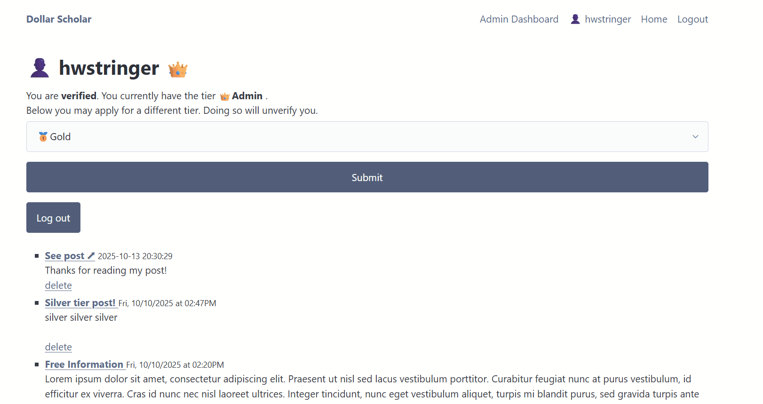This screenshot has width=763, height=404.
Task: Expand the tier dropdown using its chevron arrow
Action: tap(695, 137)
